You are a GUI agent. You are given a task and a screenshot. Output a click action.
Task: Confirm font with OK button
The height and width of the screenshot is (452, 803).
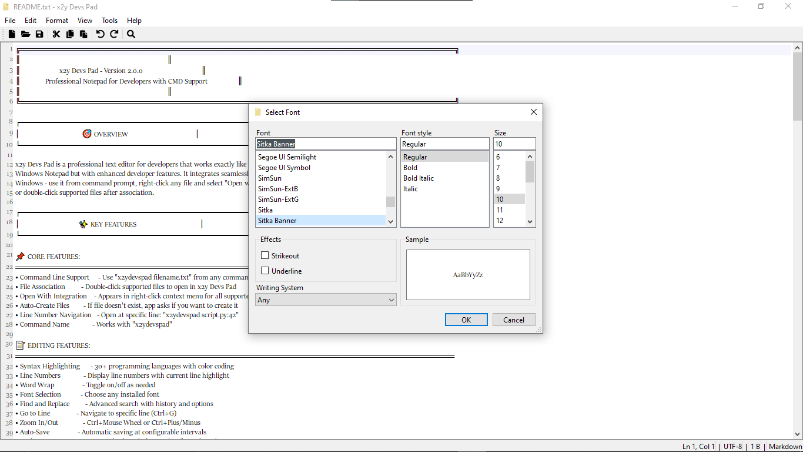coord(466,320)
